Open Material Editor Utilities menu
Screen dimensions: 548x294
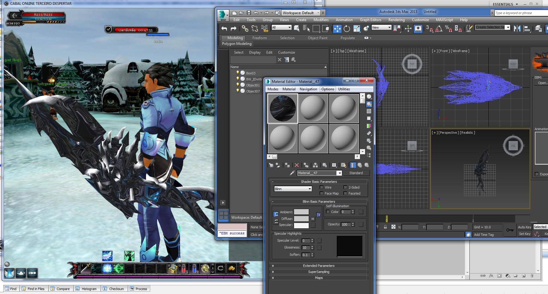(x=344, y=89)
